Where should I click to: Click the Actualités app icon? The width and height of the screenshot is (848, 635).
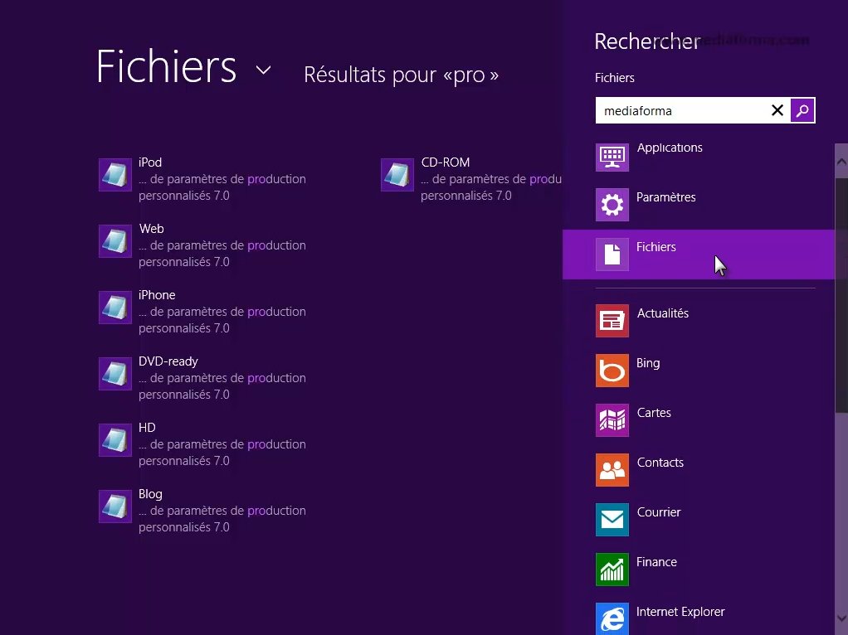[x=612, y=321]
